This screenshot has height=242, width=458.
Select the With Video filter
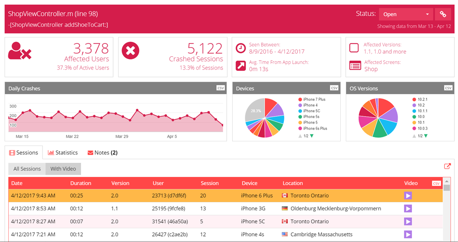pyautogui.click(x=63, y=169)
